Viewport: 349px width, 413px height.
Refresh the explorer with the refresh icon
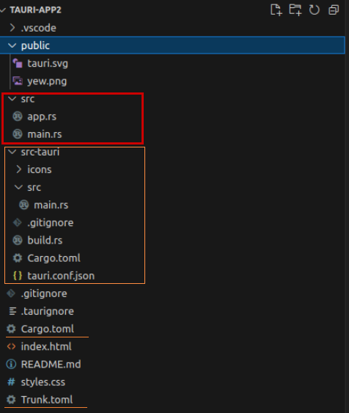(x=315, y=10)
